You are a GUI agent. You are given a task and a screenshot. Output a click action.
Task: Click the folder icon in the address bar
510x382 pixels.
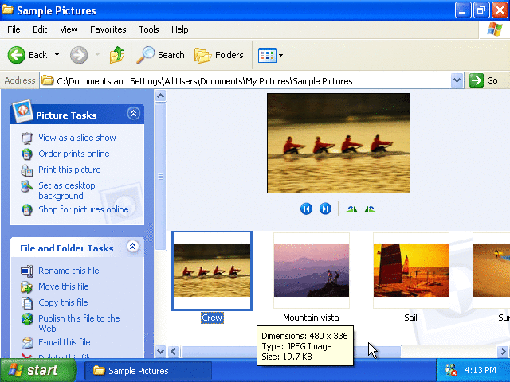point(48,80)
